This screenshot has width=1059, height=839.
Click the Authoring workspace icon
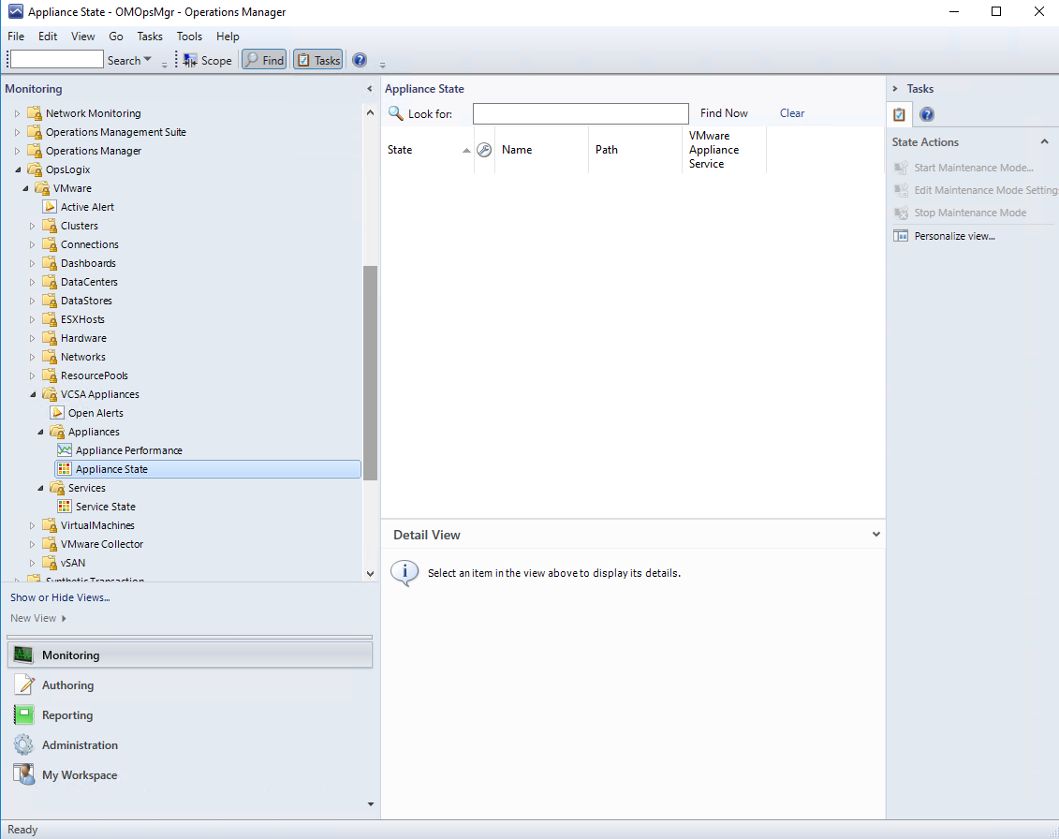click(x=23, y=685)
